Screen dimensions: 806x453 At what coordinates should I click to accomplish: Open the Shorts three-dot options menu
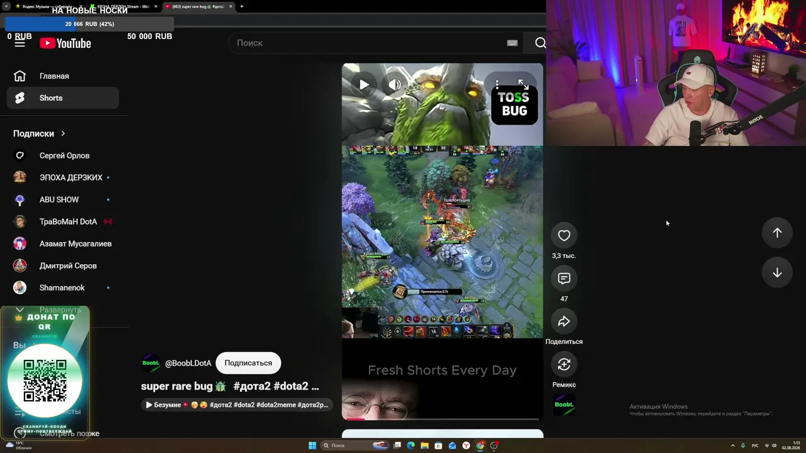click(x=497, y=84)
